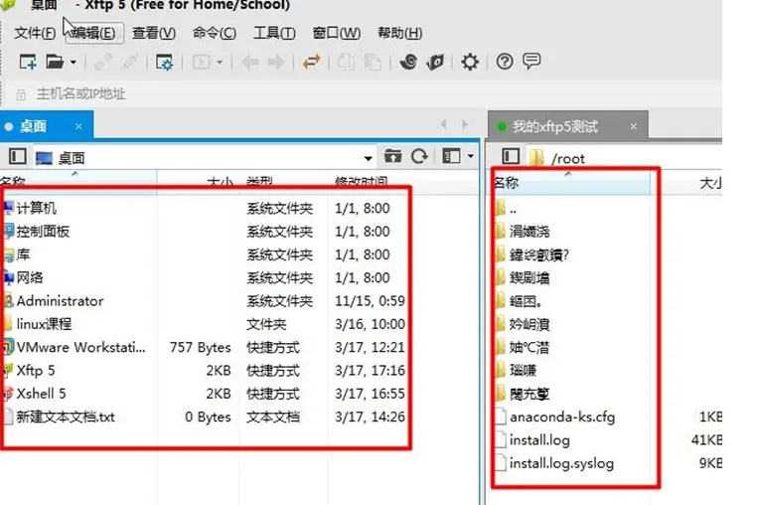The width and height of the screenshot is (758, 505).
Task: Select install.log in remote pane
Action: 539,440
